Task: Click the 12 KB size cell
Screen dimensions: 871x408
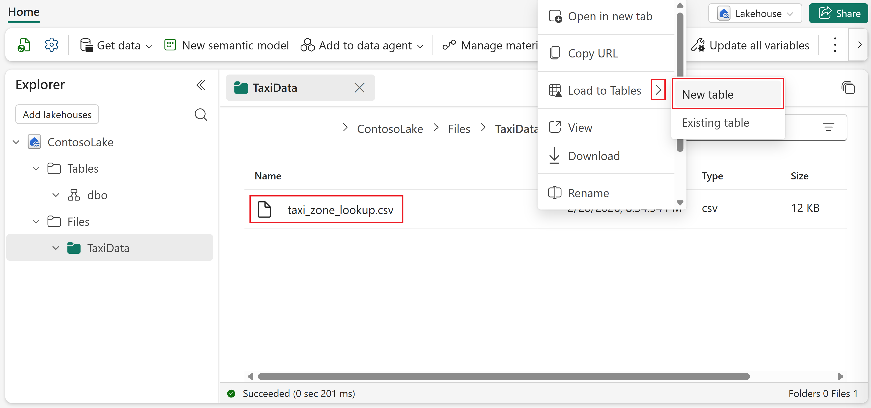Action: (805, 209)
